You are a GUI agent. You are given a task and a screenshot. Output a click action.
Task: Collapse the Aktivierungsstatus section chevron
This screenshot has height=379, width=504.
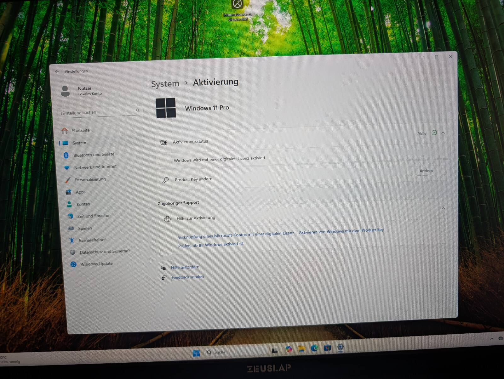443,133
